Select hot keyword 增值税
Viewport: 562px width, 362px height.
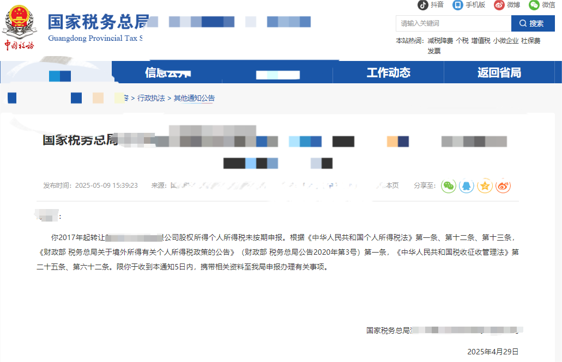[481, 41]
